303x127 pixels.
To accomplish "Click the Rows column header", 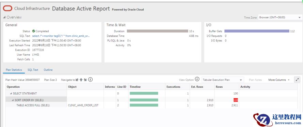I will pyautogui.click(x=227, y=87).
